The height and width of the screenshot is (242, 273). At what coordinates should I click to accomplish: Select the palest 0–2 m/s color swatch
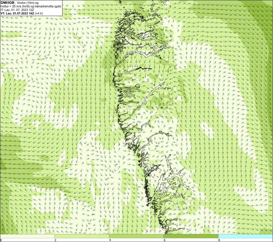coord(27,236)
